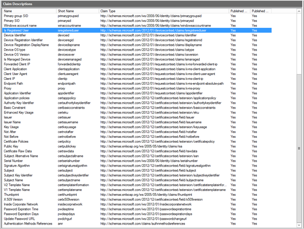Select the Enhanced Key Usage row
Viewport: 304px width, 229px height.
(x=137, y=113)
